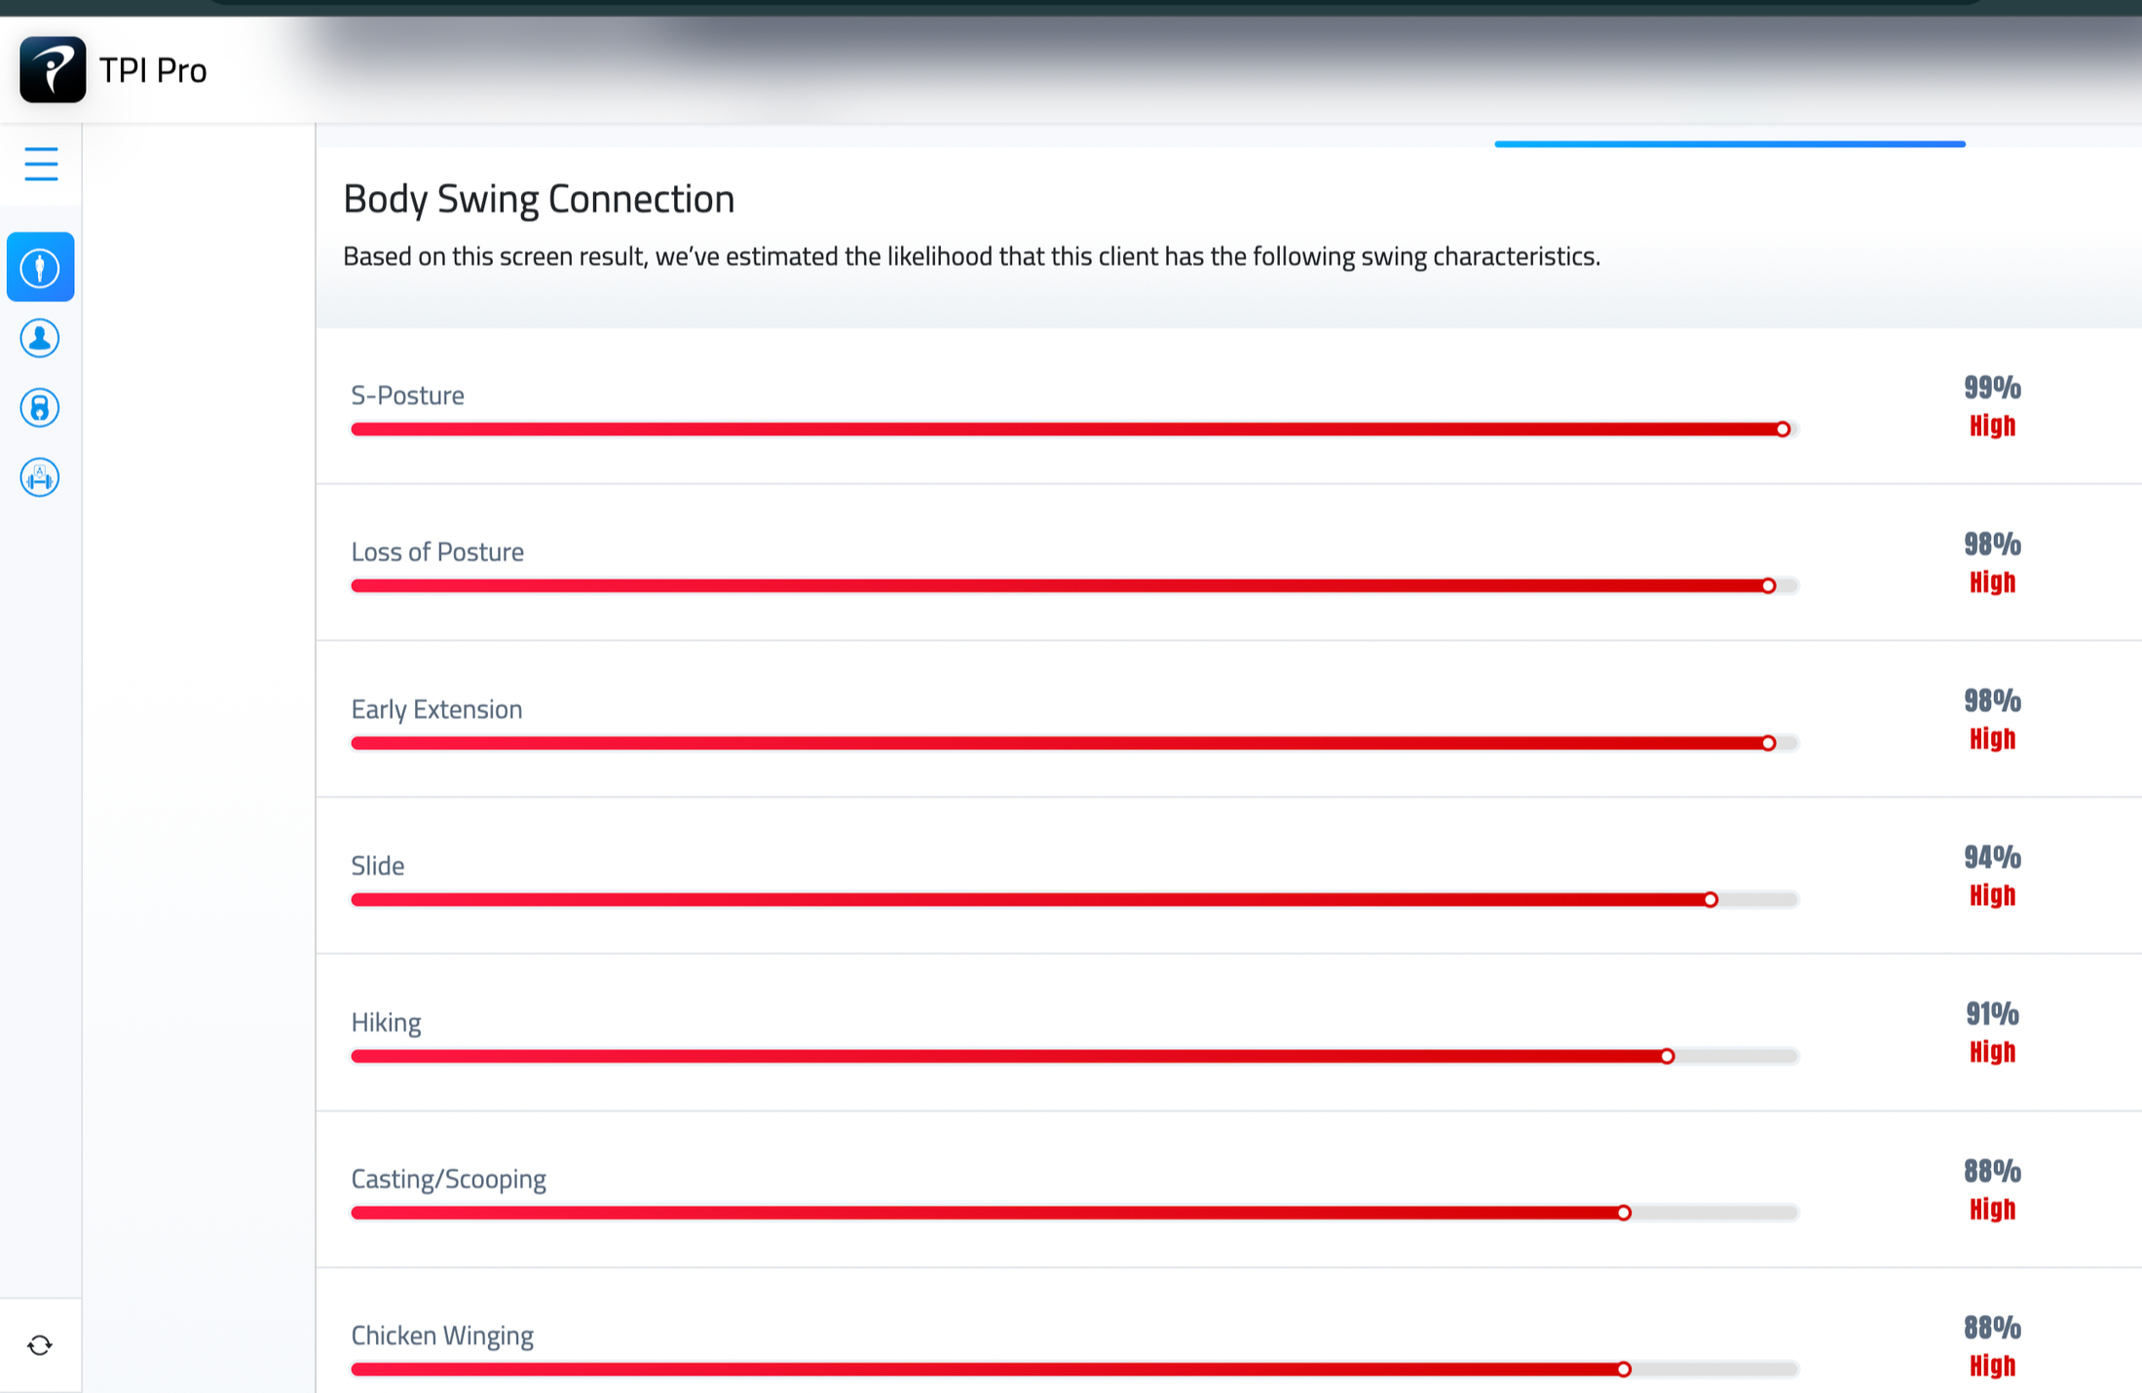Select the Early Extension label
The width and height of the screenshot is (2142, 1393).
pos(436,709)
